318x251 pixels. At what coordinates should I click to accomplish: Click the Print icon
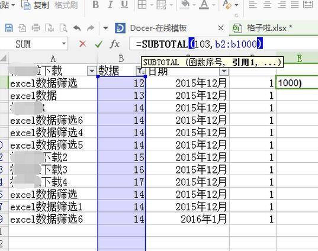click(36, 28)
